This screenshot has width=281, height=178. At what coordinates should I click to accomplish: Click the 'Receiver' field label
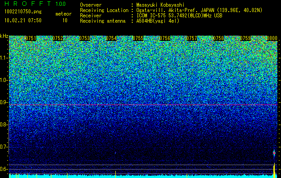(x=91, y=16)
